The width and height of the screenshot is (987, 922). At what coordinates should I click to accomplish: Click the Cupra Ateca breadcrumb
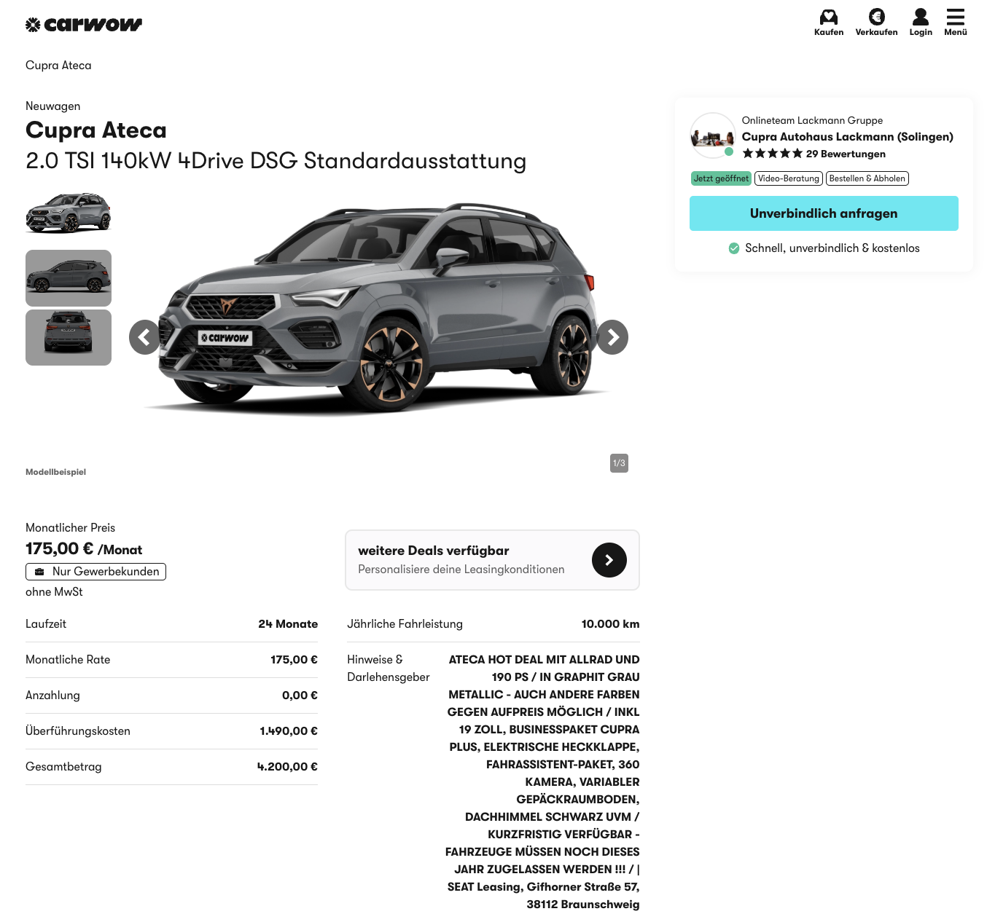[x=58, y=66]
